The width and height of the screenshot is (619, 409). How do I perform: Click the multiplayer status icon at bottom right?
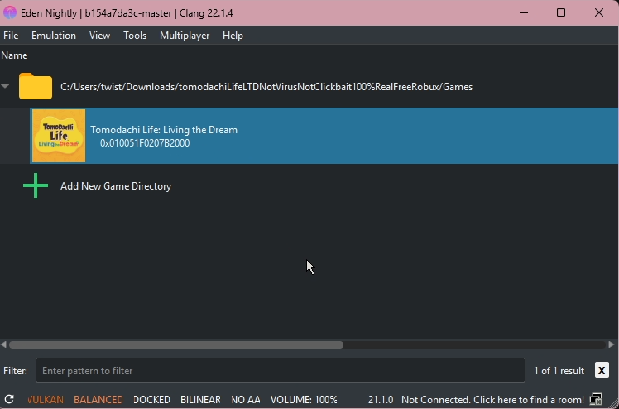[596, 400]
